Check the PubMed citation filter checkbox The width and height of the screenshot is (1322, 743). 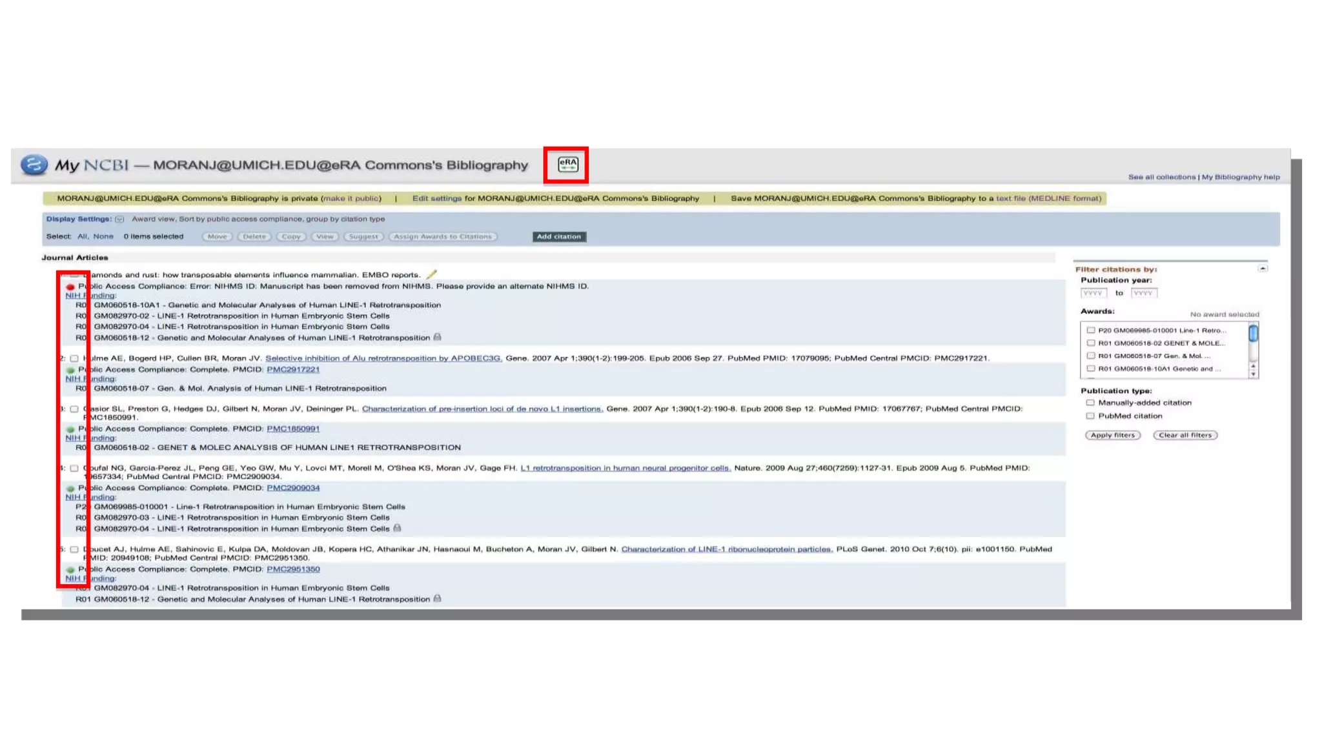pos(1090,416)
